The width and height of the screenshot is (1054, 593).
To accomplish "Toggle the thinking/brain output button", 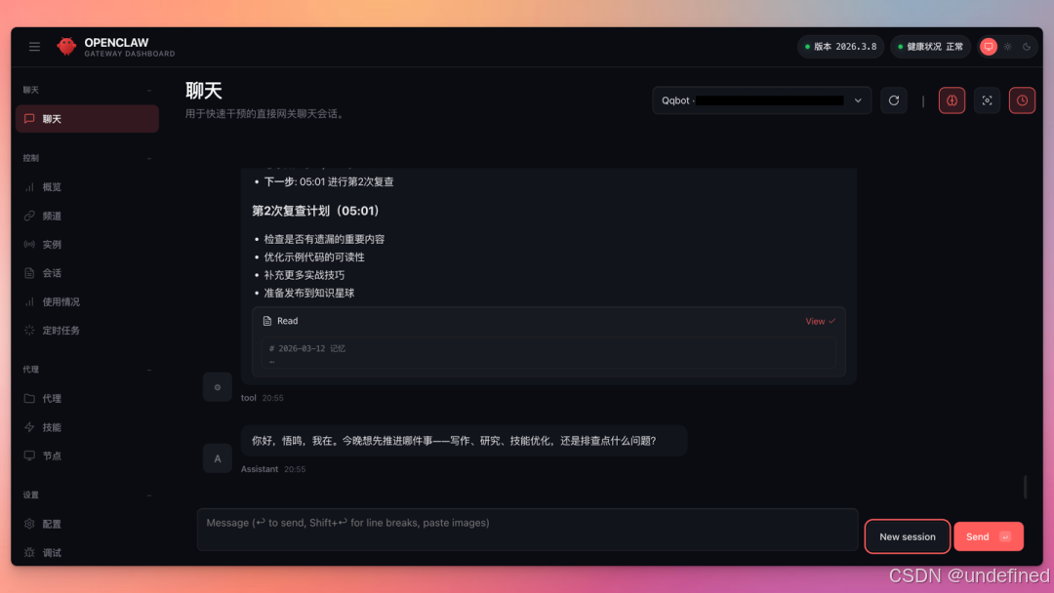I will (952, 100).
